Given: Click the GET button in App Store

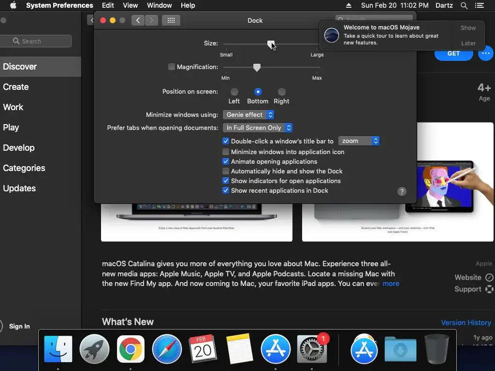Looking at the screenshot, I should point(453,54).
